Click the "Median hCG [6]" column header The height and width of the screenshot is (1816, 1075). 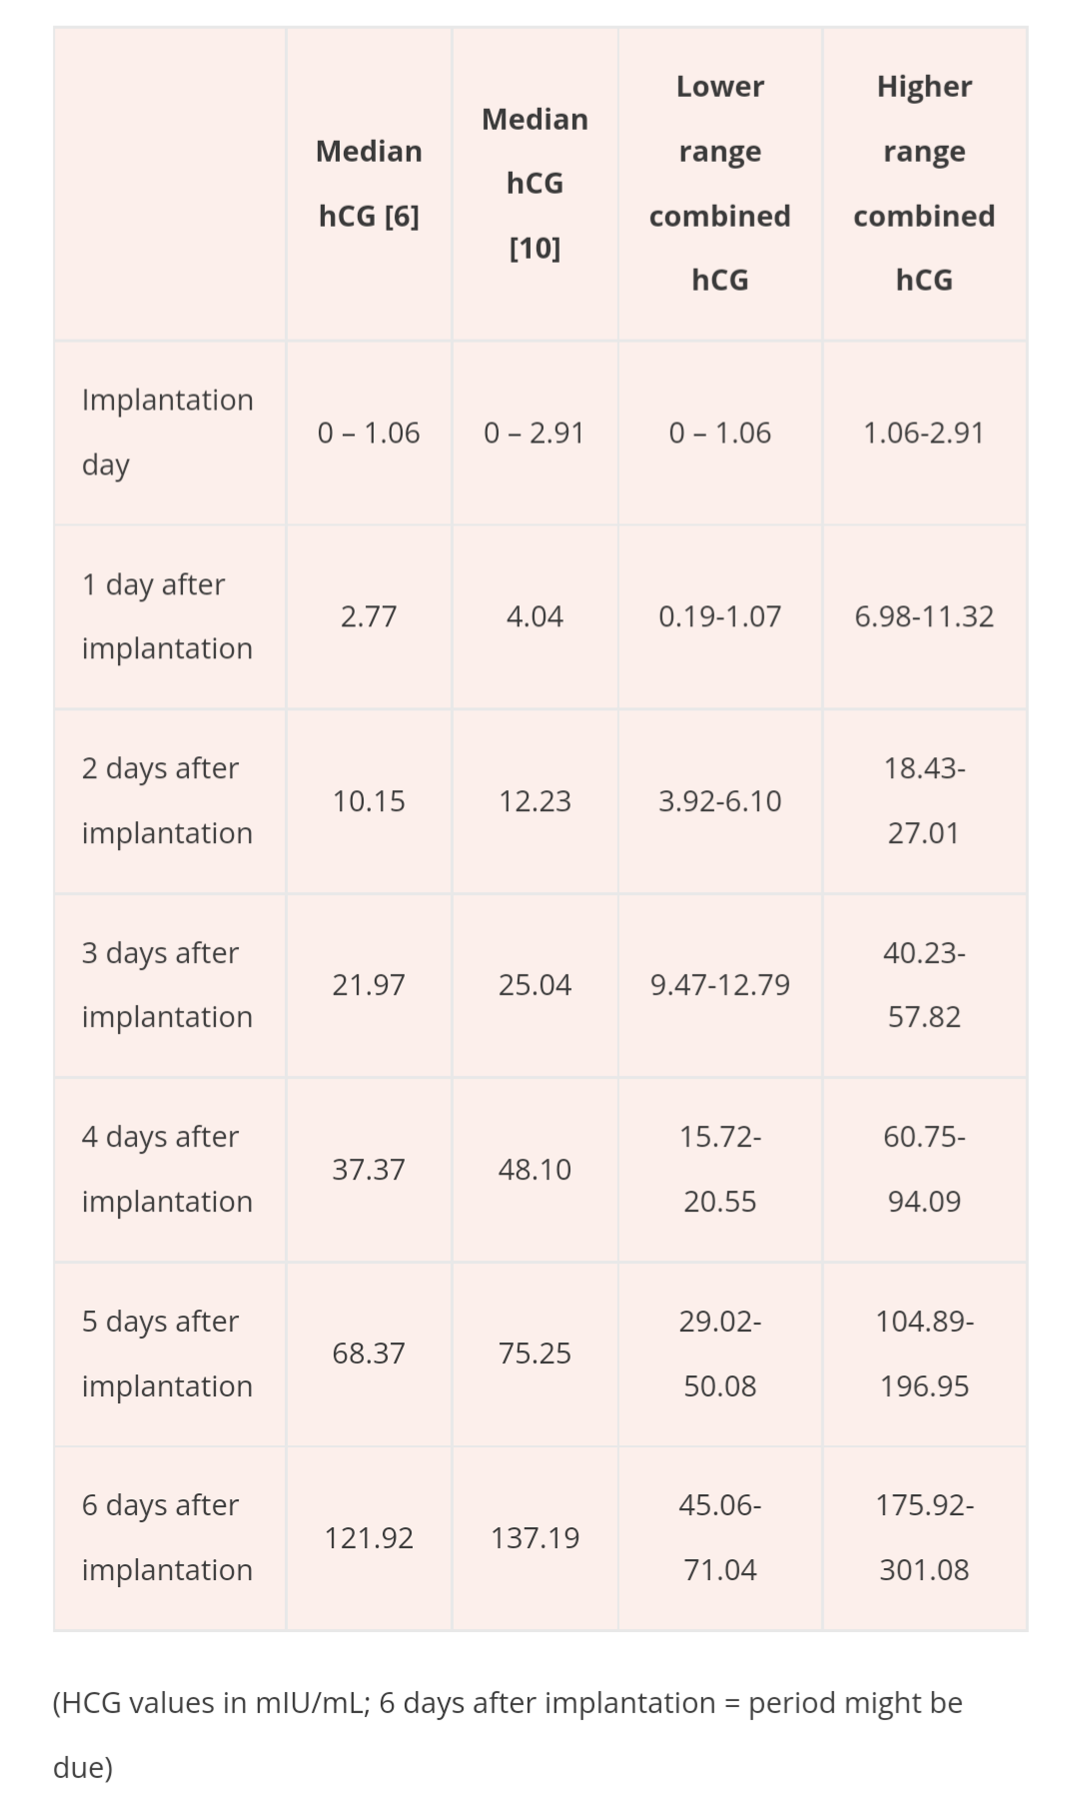point(369,184)
